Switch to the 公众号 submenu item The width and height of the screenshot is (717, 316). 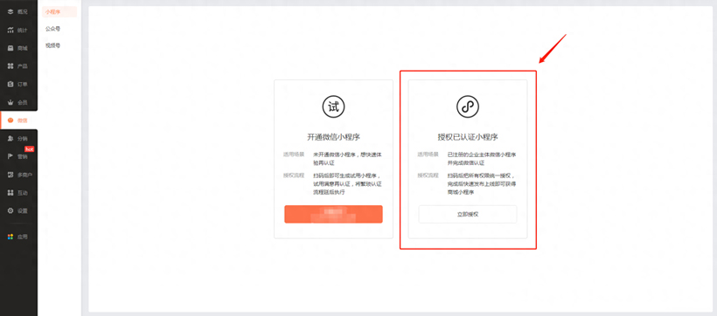53,29
